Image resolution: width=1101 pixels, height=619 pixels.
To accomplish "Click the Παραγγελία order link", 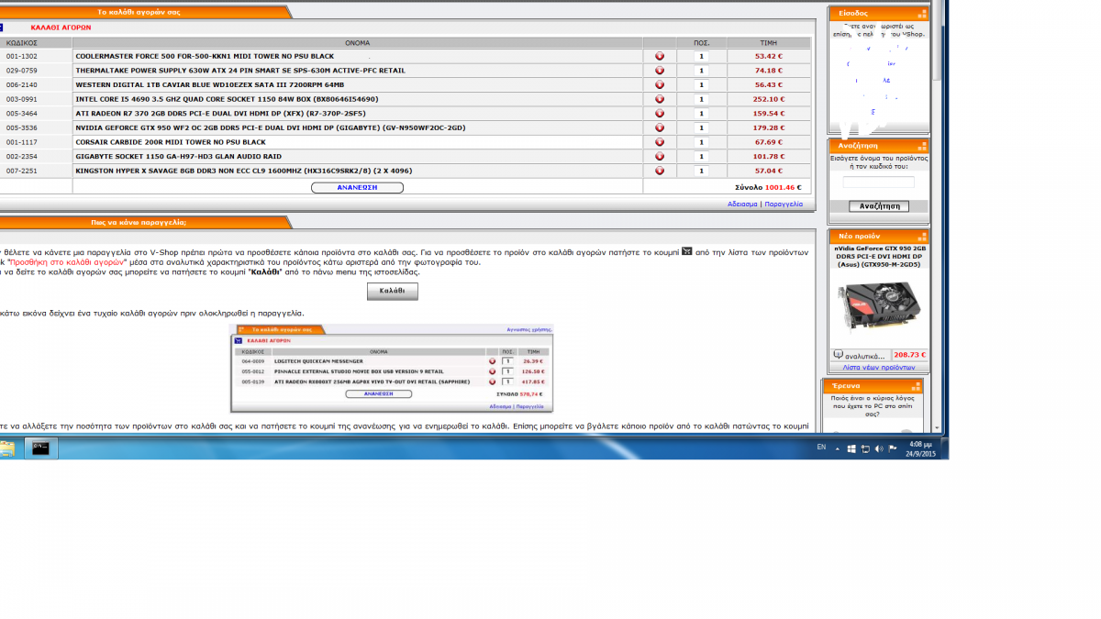I will (783, 204).
